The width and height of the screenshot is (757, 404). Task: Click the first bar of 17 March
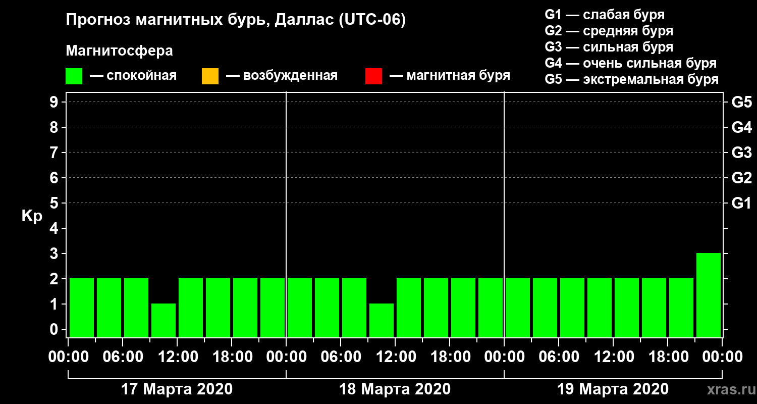82,308
